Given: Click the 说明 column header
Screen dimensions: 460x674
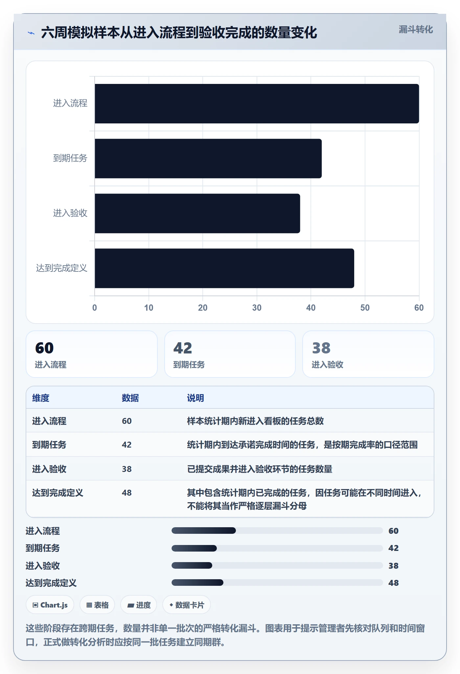Looking at the screenshot, I should (195, 398).
